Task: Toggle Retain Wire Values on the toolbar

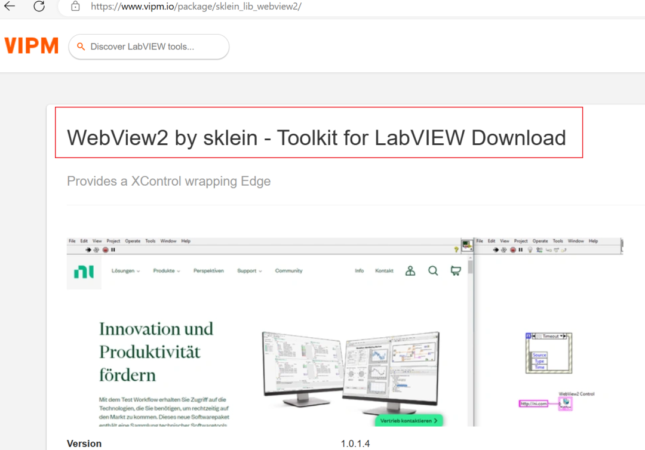Action: pos(539,250)
